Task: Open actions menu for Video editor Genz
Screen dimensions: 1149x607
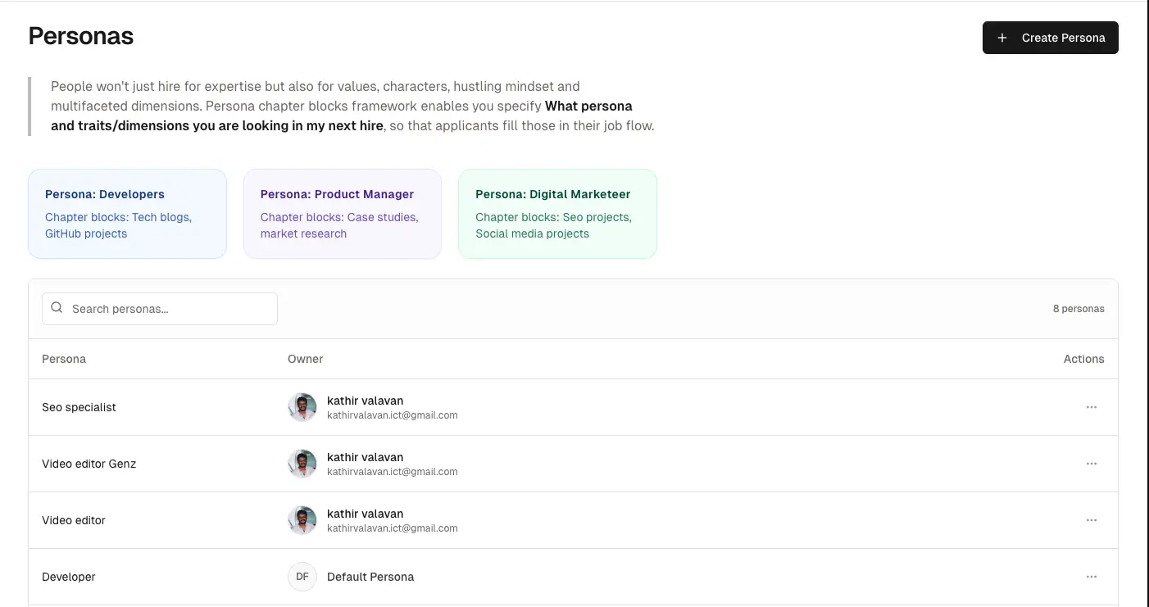Action: pos(1091,464)
